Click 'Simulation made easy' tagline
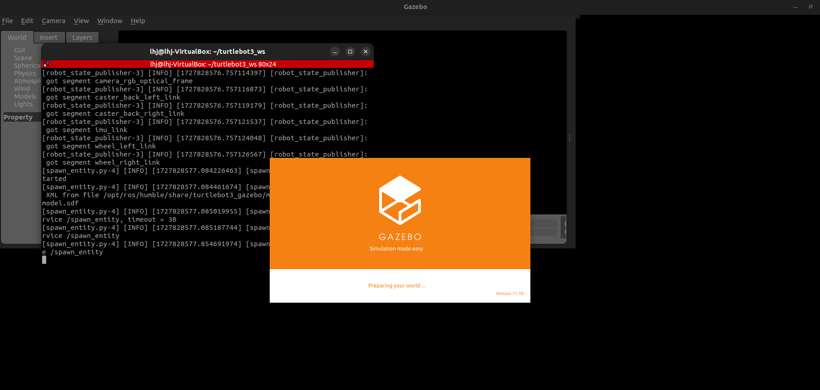Screen dimensions: 820x390 tap(396, 249)
